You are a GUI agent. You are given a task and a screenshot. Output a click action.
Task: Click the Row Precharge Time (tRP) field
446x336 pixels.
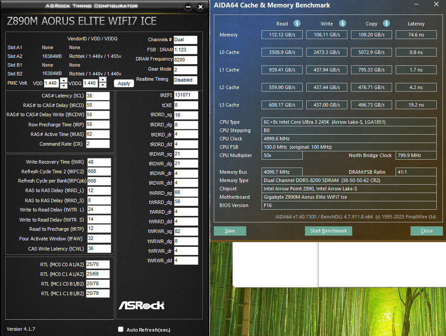98,125
